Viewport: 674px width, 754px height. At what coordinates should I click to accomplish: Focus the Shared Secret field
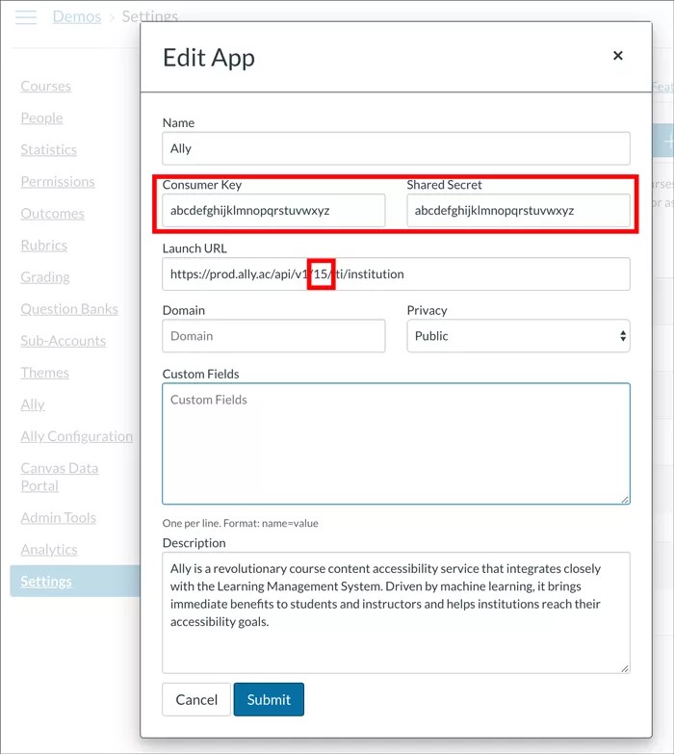click(x=518, y=210)
